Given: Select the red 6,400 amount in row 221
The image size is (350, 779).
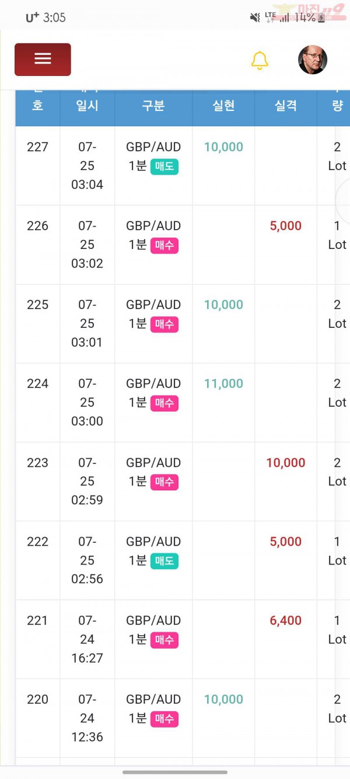Looking at the screenshot, I should point(286,620).
